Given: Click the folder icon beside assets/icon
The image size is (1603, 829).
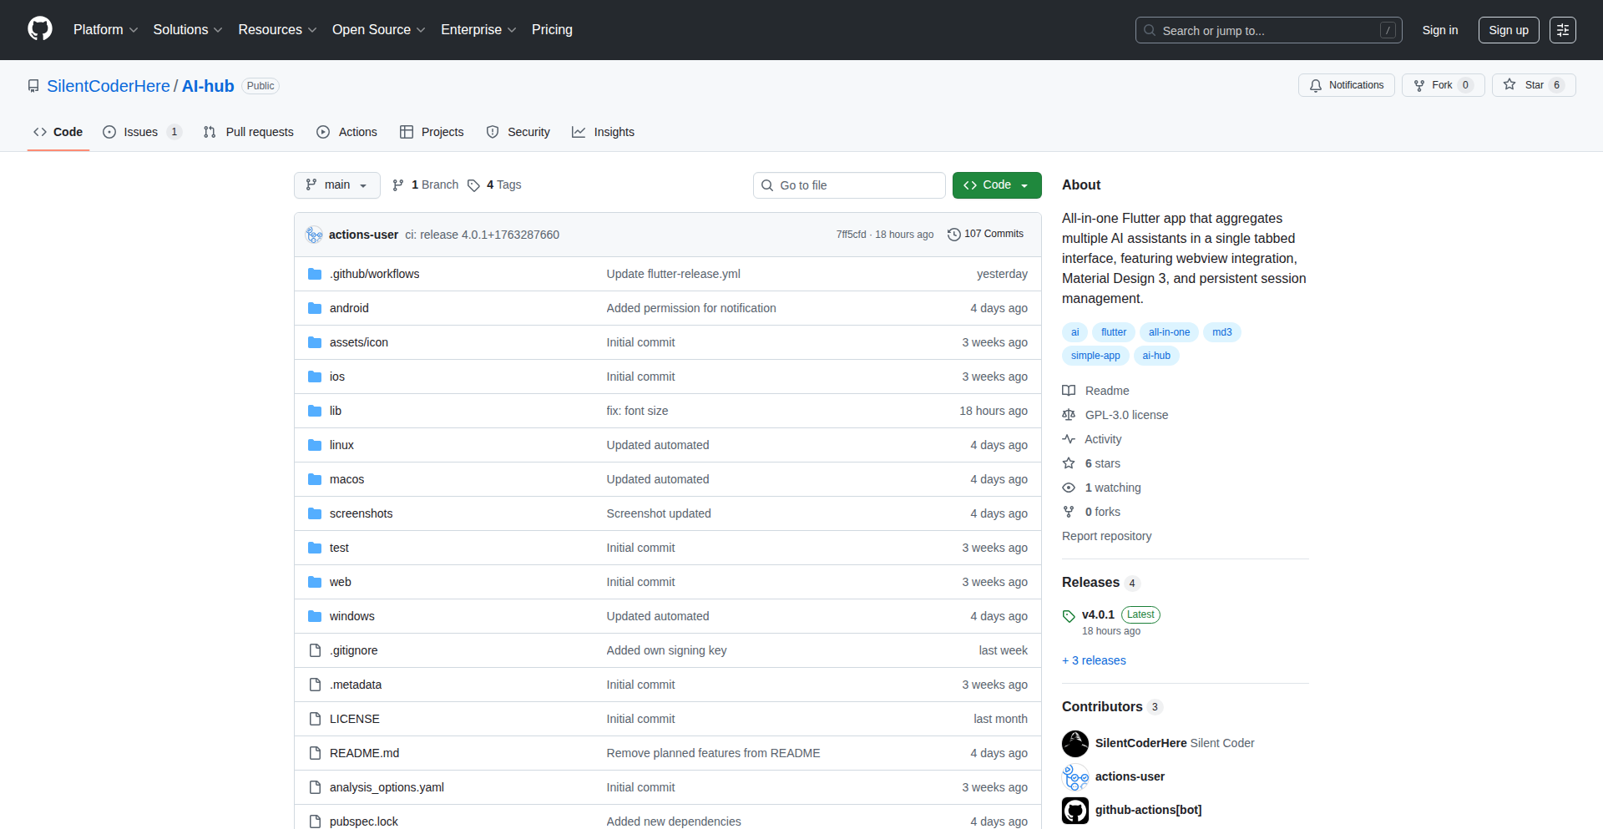Looking at the screenshot, I should pyautogui.click(x=315, y=342).
